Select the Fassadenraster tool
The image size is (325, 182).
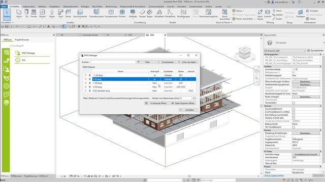click(x=111, y=14)
